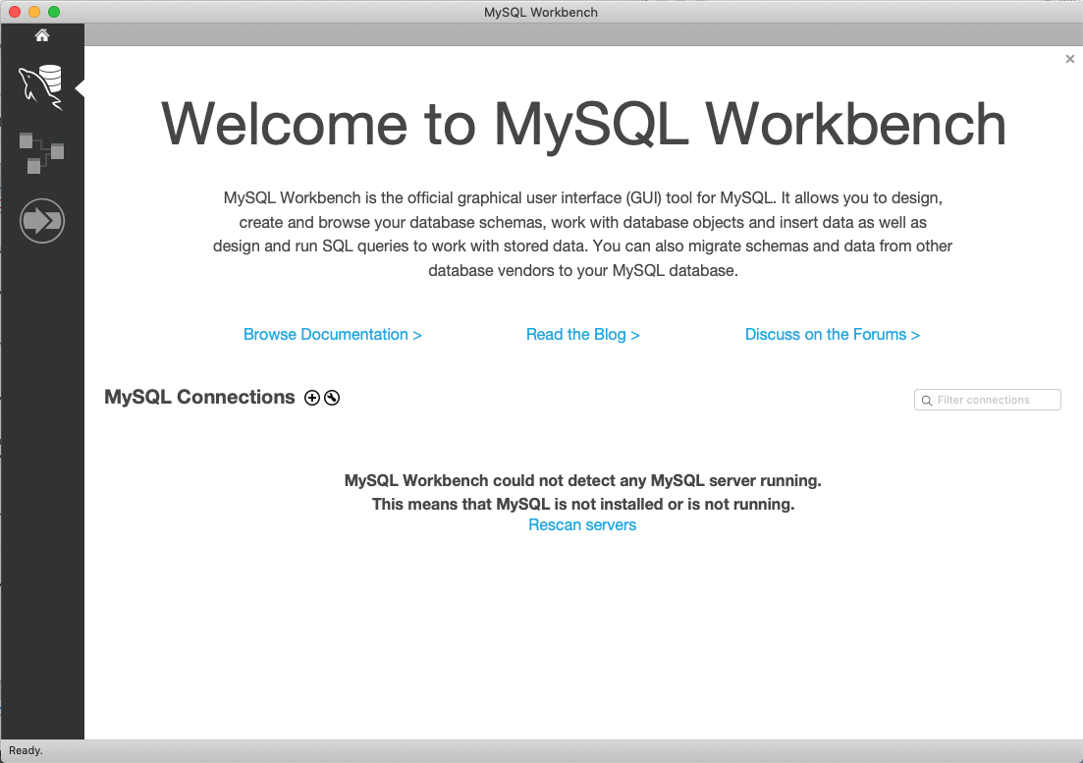The image size is (1083, 763).
Task: Focus the Filter connections search field
Action: [x=987, y=400]
